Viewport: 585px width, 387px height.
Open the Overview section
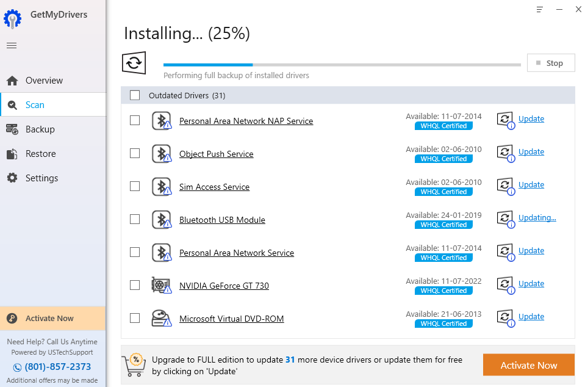[44, 81]
